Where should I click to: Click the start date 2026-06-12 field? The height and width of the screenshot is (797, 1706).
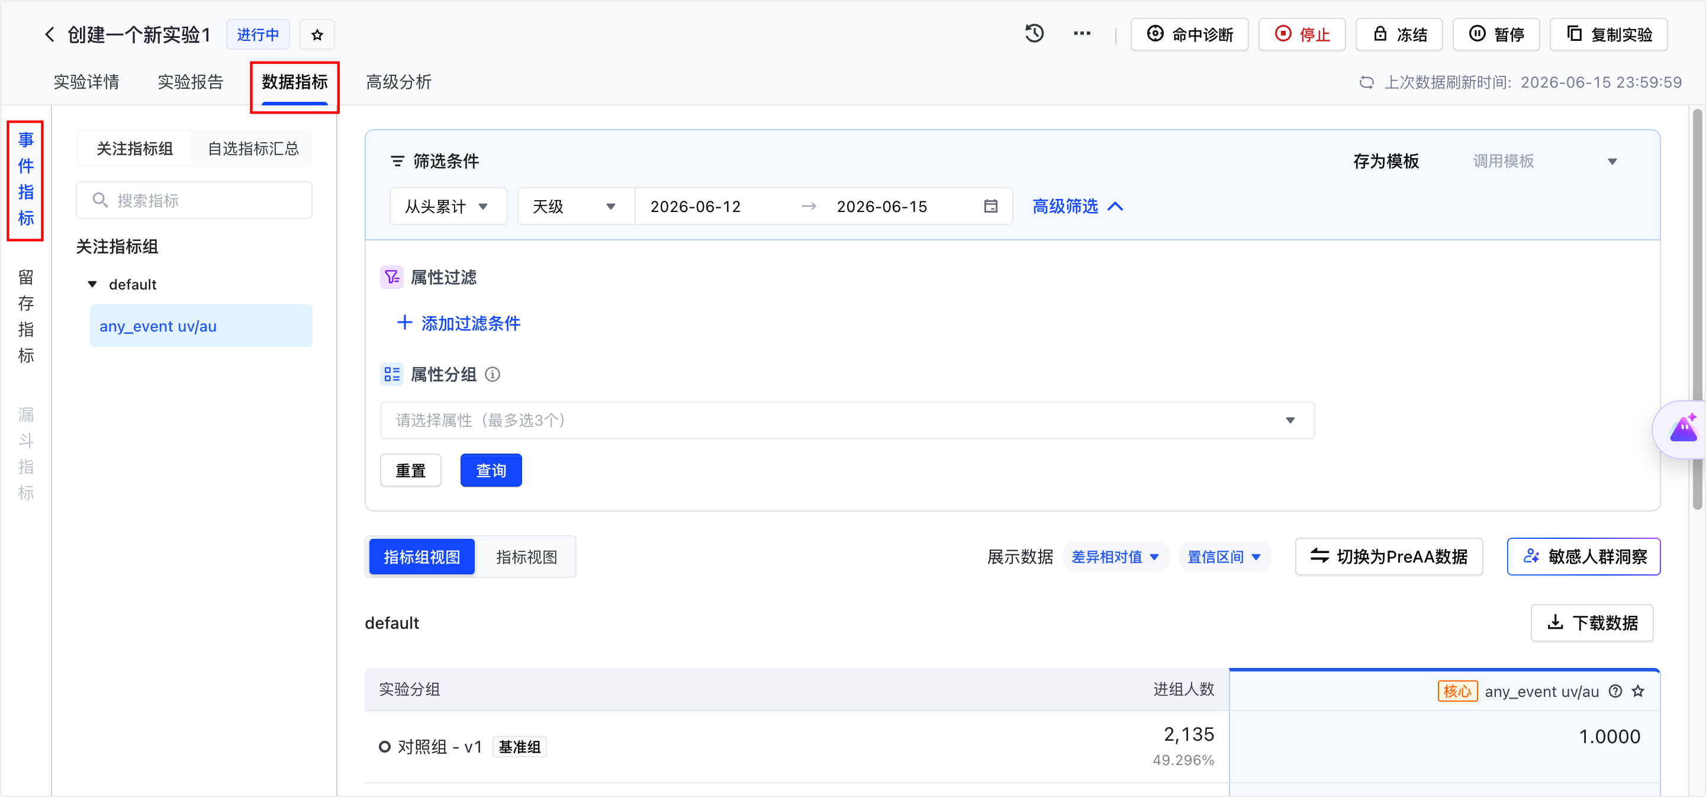pos(696,206)
